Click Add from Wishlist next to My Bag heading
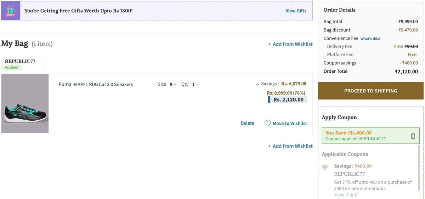Screen dimensions: 425x199 coord(290,44)
